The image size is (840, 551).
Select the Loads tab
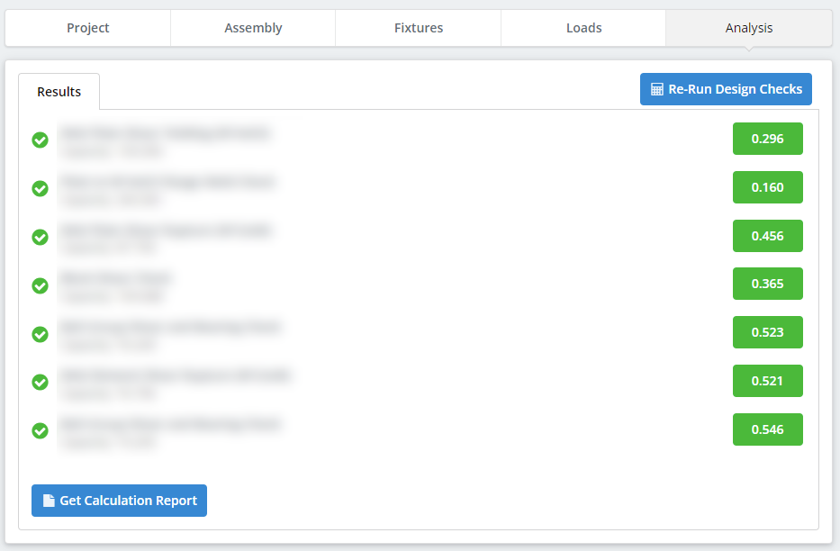click(583, 28)
